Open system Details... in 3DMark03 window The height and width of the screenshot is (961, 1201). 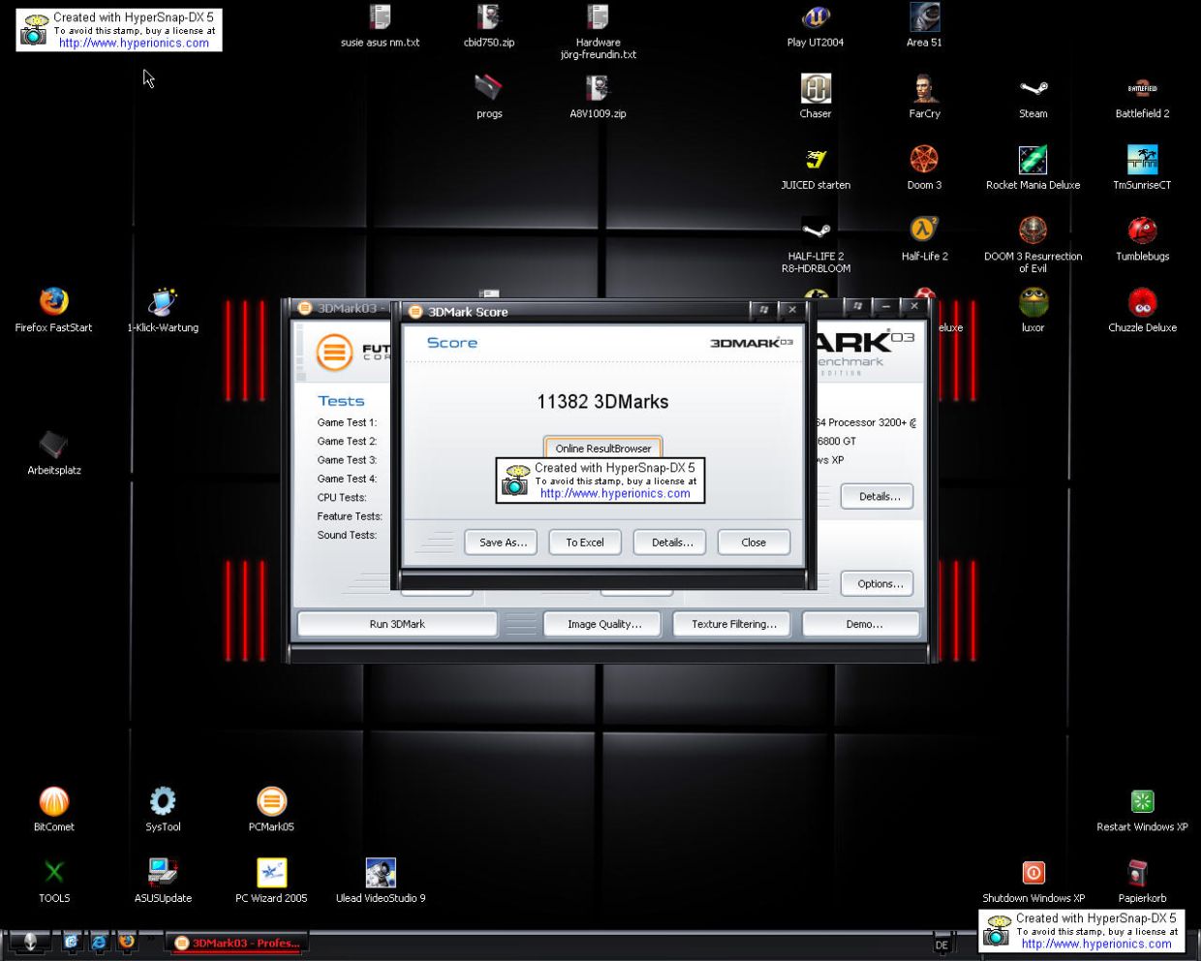pos(878,496)
